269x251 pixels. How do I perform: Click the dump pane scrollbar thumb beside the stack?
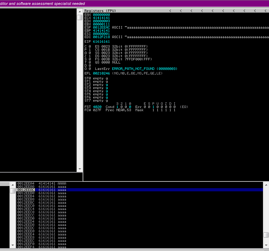(x=13, y=191)
